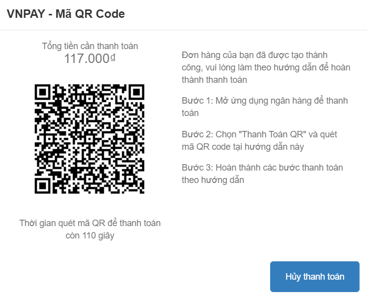Image resolution: width=367 pixels, height=300 pixels.
Task: Click the text theo hướng dẫn
Action: [x=213, y=180]
